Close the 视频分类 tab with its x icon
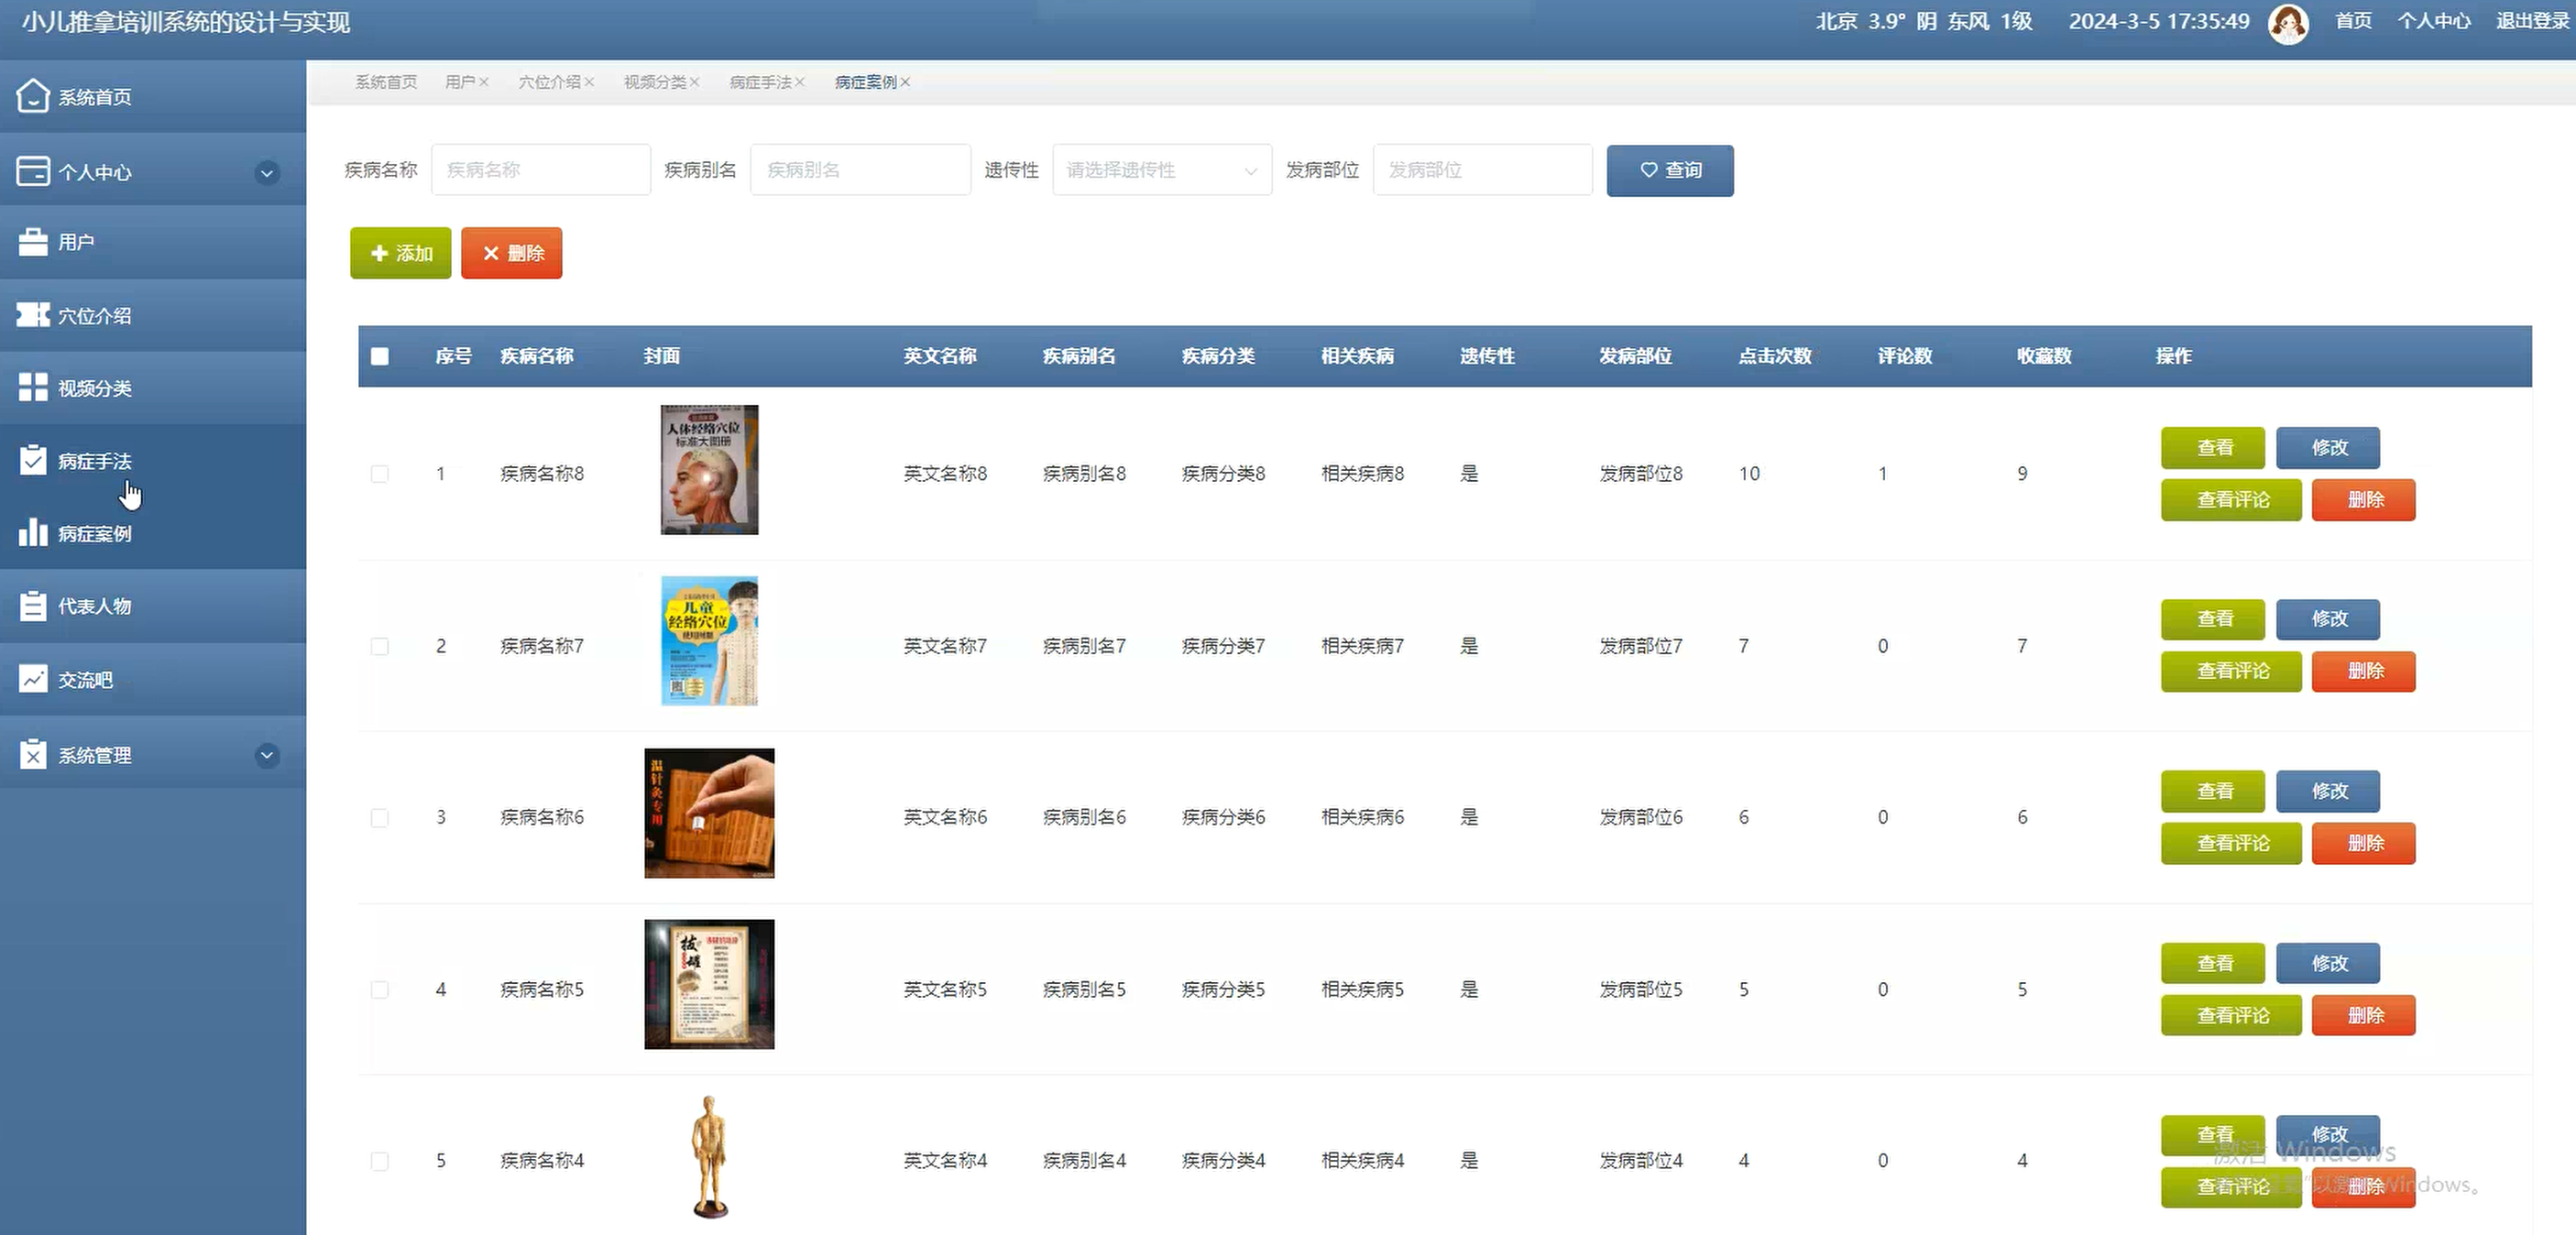The image size is (2576, 1235). point(694,82)
